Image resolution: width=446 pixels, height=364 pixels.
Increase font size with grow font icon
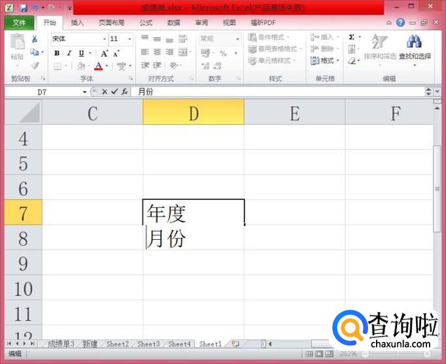coord(104,53)
